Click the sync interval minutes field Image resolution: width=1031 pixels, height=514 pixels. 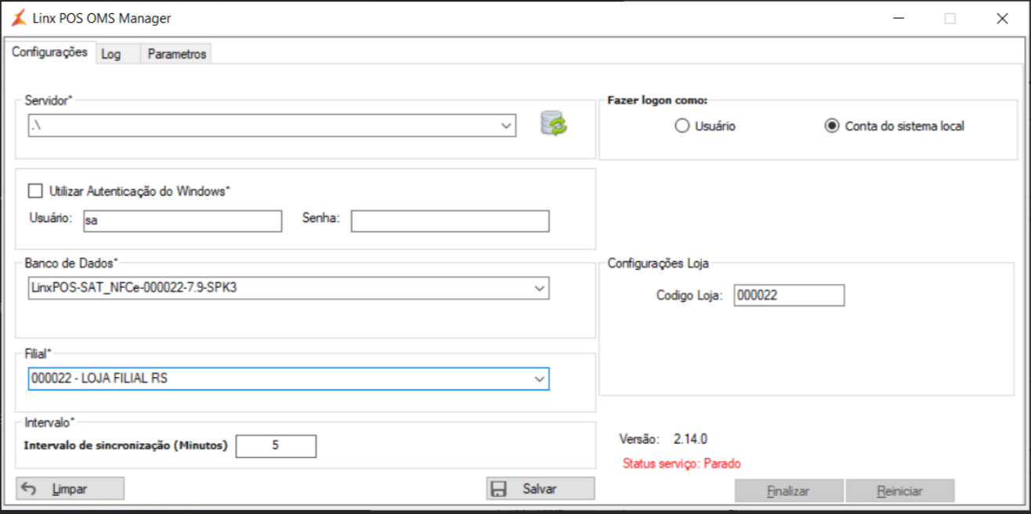coord(276,446)
